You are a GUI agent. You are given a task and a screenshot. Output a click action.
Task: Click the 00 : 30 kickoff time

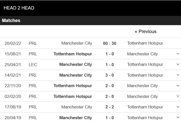[x=110, y=43]
